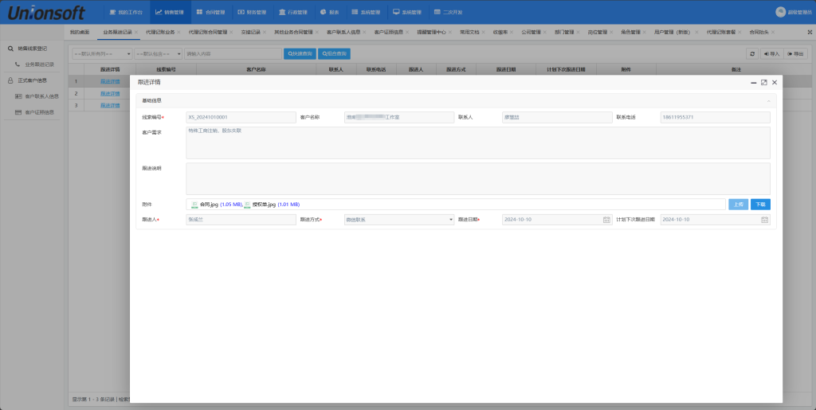Open 正式客户信息 in sidebar
Screen dimensions: 816x410
coord(32,80)
